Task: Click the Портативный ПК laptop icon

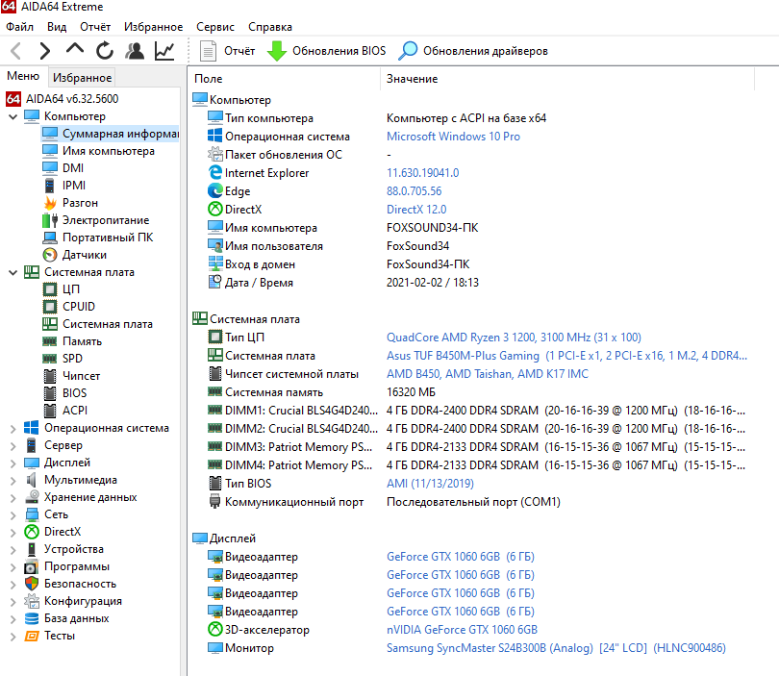Action: coord(50,238)
